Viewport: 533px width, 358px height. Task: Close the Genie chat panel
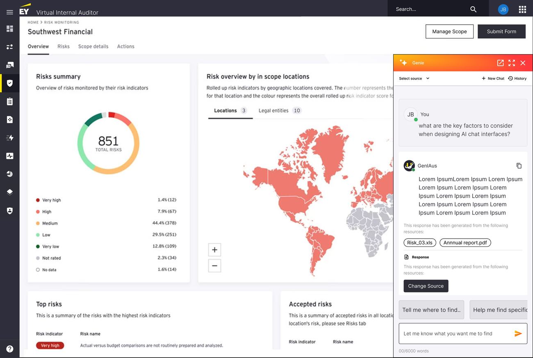click(523, 63)
